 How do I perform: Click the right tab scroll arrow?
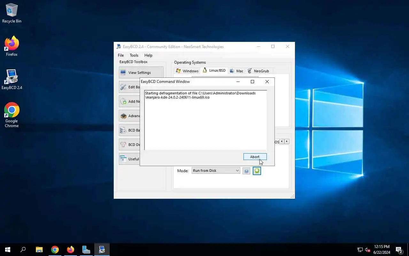click(x=287, y=141)
